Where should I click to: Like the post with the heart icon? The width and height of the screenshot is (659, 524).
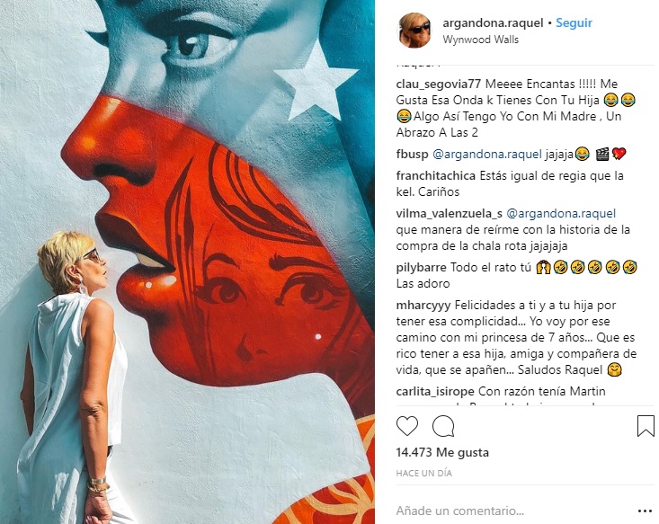[x=407, y=426]
